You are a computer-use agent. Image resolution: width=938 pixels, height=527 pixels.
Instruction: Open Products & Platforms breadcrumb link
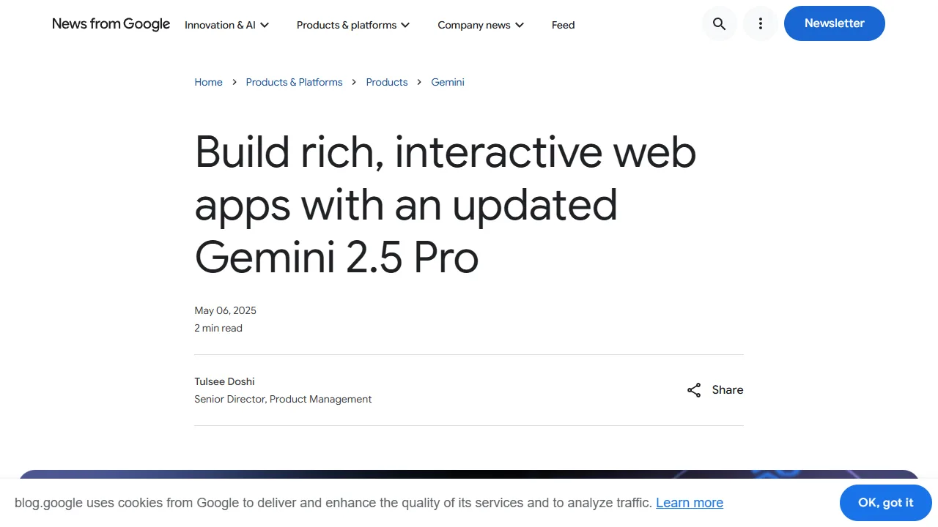294,82
